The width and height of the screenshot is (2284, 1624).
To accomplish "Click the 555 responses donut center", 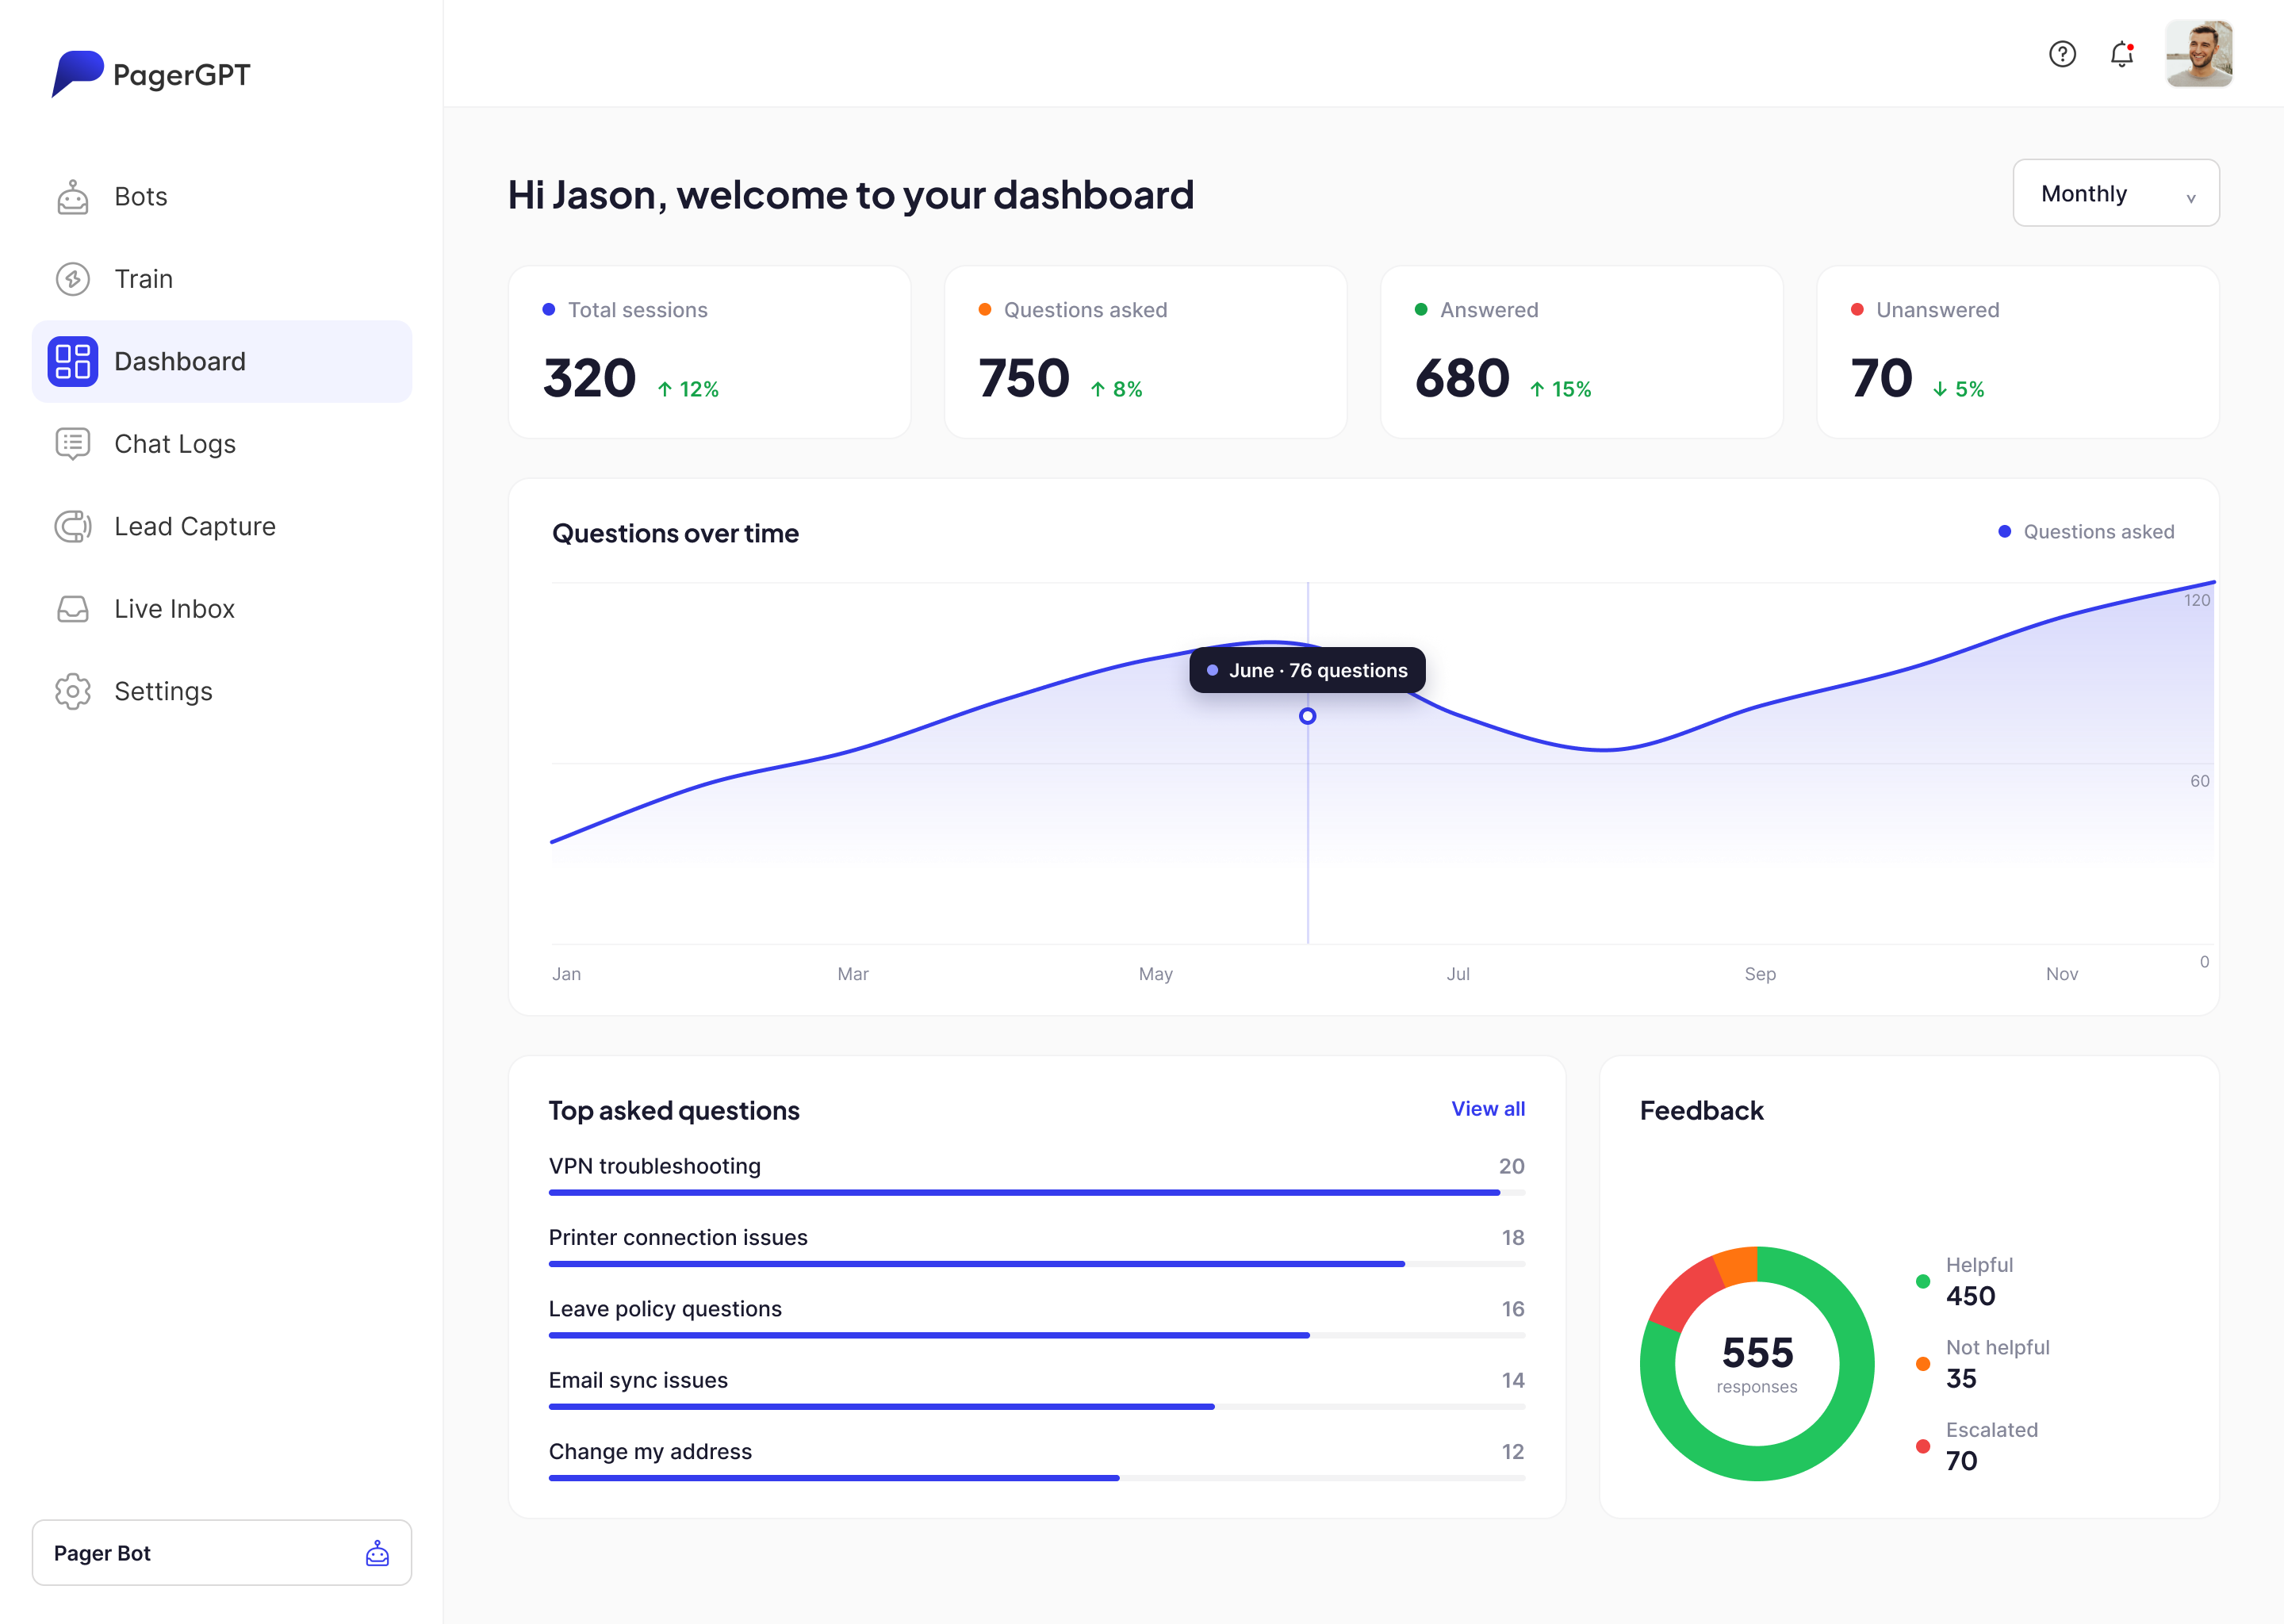I will [1757, 1364].
